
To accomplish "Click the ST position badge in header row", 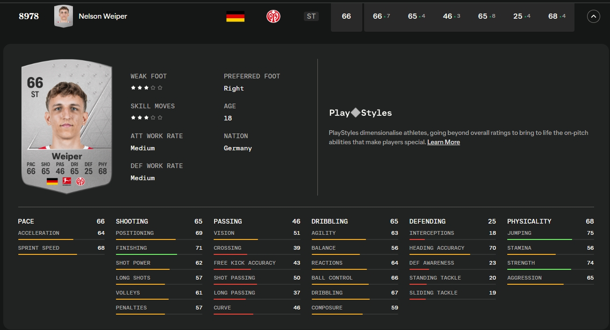I will click(x=311, y=16).
